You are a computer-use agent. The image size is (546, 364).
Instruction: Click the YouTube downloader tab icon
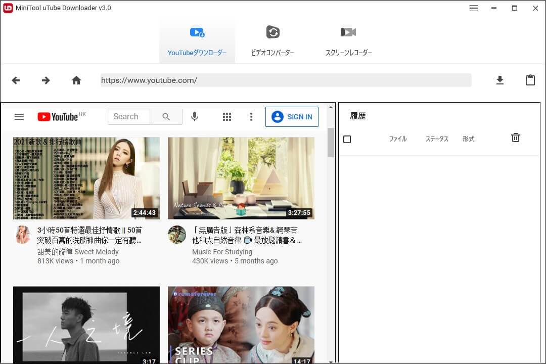coord(197,32)
